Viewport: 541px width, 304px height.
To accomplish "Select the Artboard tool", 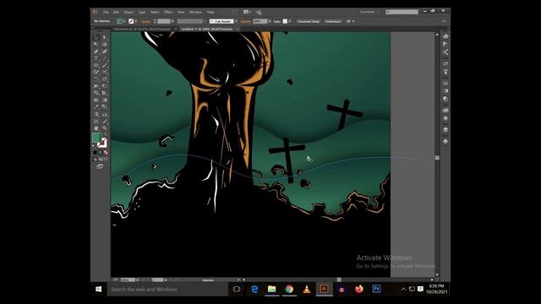I will point(96,121).
